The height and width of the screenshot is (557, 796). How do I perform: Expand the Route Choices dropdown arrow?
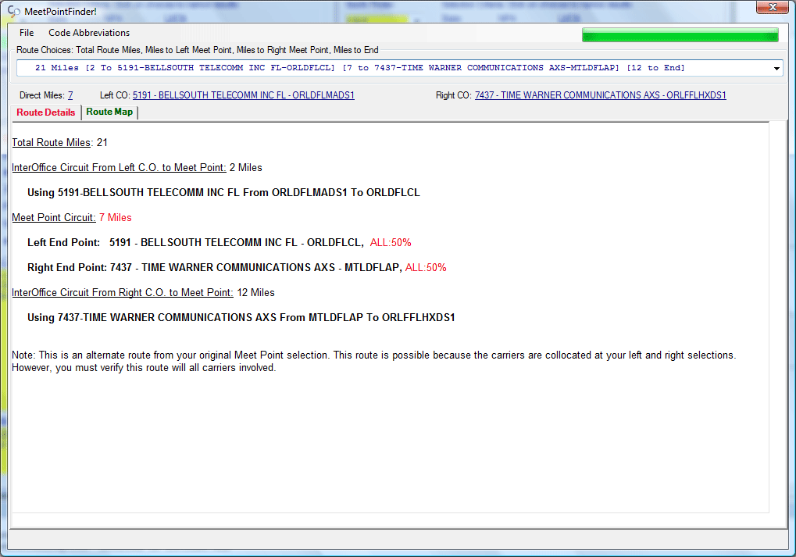click(x=776, y=68)
